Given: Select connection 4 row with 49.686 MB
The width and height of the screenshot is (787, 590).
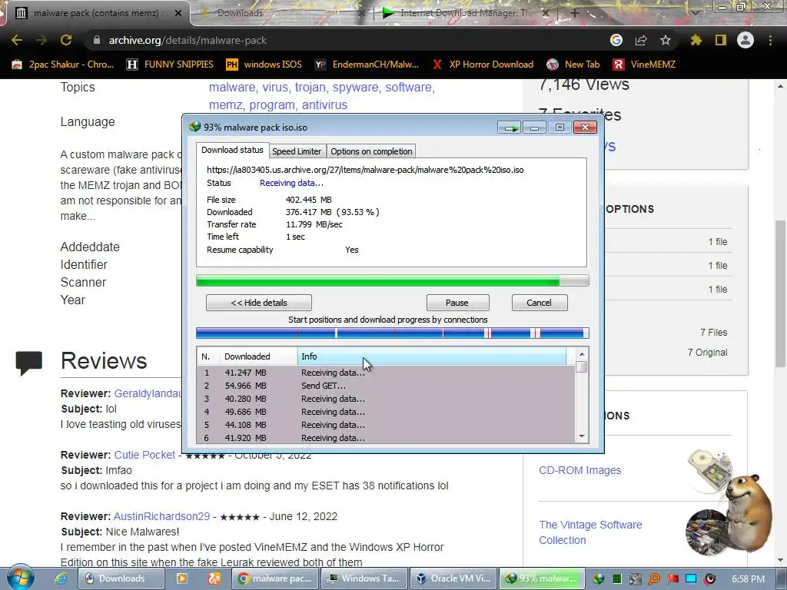Looking at the screenshot, I should pyautogui.click(x=386, y=412).
